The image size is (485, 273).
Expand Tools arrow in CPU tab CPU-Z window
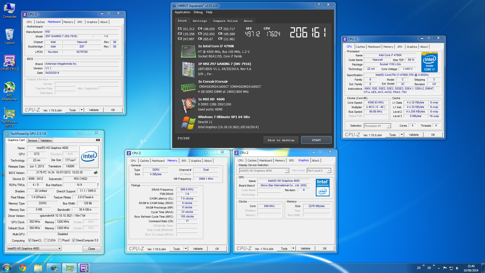coord(402,135)
